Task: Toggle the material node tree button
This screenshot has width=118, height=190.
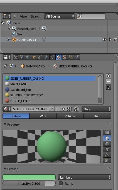Action: [x=77, y=109]
